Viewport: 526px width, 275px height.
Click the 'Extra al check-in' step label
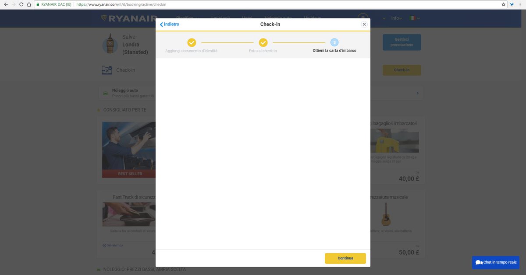pos(263,51)
